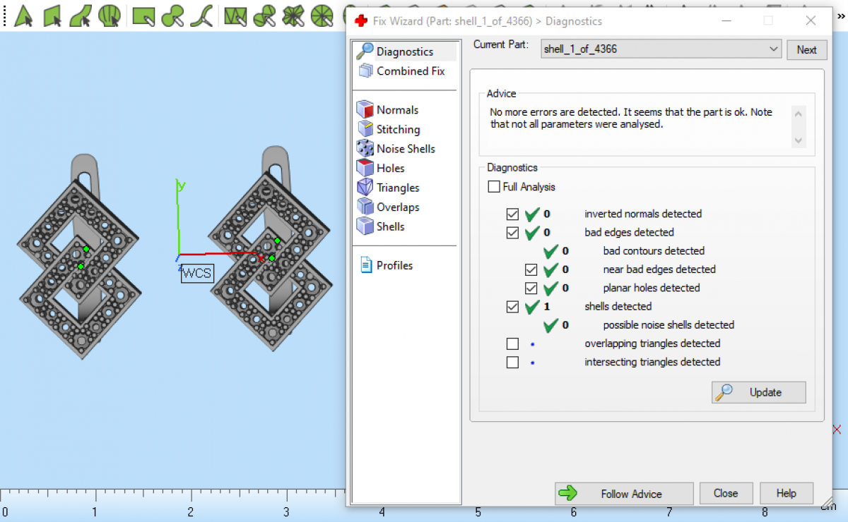Click the mark shell tool icon
848x522 pixels.
click(x=110, y=15)
